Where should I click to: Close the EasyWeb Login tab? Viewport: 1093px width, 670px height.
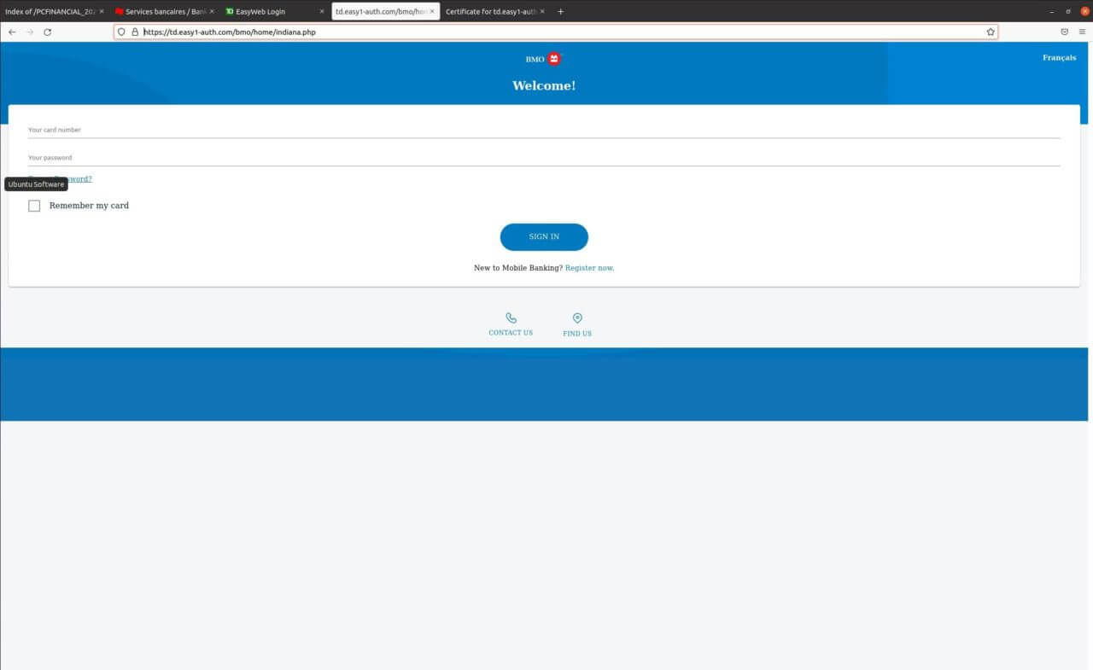(322, 11)
